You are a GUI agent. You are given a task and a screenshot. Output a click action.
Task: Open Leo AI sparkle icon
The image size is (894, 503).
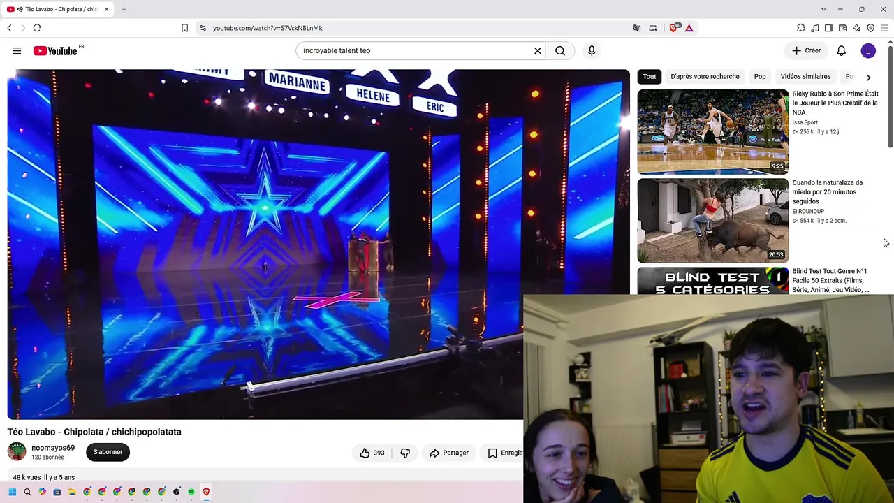pyautogui.click(x=856, y=28)
